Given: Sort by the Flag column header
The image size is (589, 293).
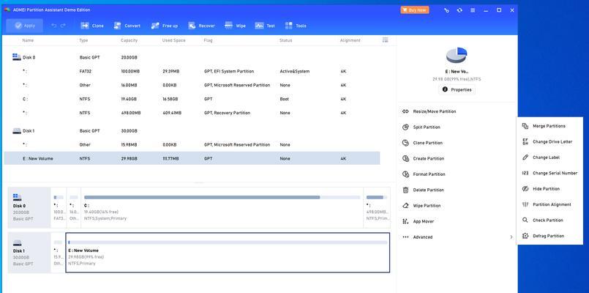Looking at the screenshot, I should pos(208,40).
